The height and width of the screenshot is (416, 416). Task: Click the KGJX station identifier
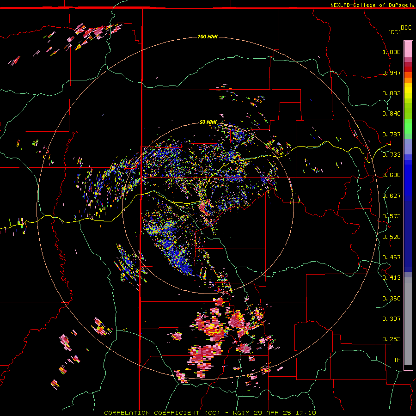tap(241, 413)
